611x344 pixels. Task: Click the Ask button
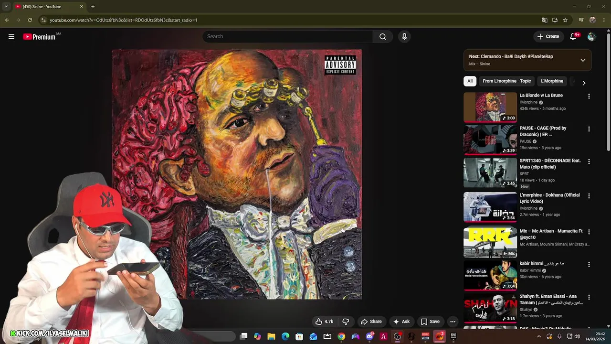401,322
